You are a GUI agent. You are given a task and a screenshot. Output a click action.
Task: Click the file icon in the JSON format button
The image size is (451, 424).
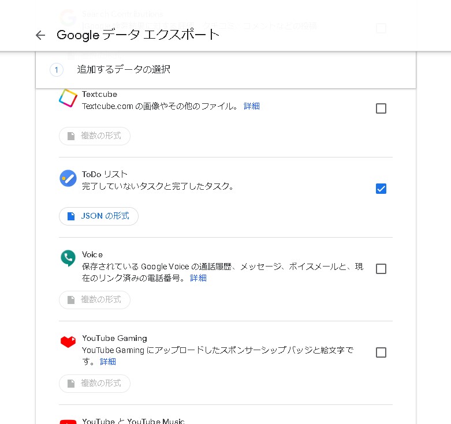(x=71, y=216)
